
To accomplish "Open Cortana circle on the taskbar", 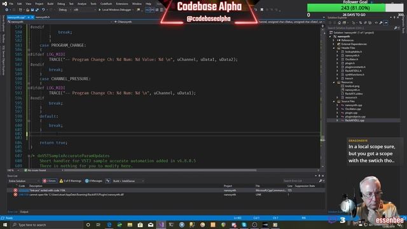I will pos(88,225).
